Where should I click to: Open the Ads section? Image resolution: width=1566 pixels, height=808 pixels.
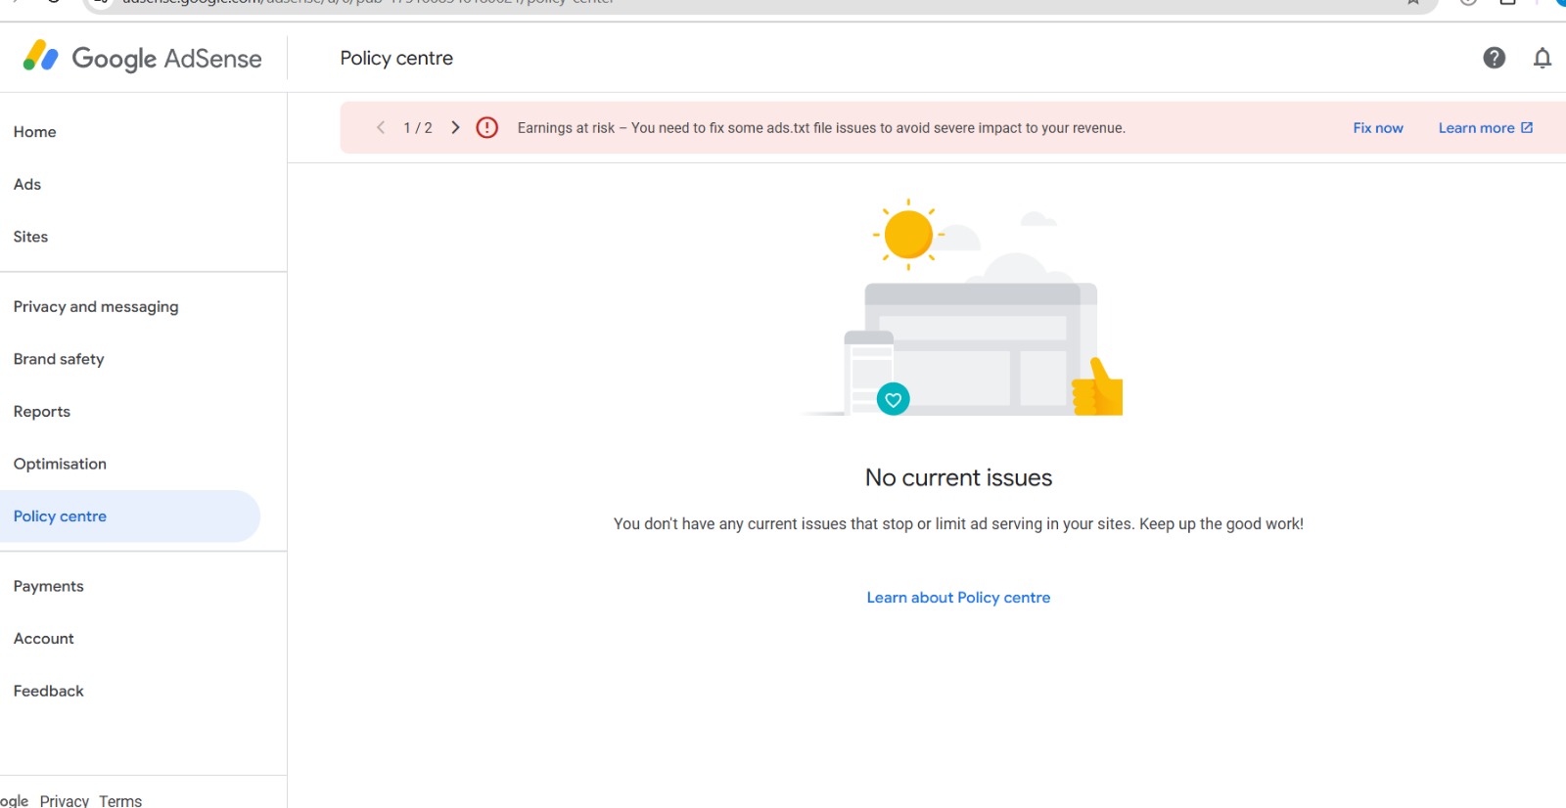click(x=27, y=185)
